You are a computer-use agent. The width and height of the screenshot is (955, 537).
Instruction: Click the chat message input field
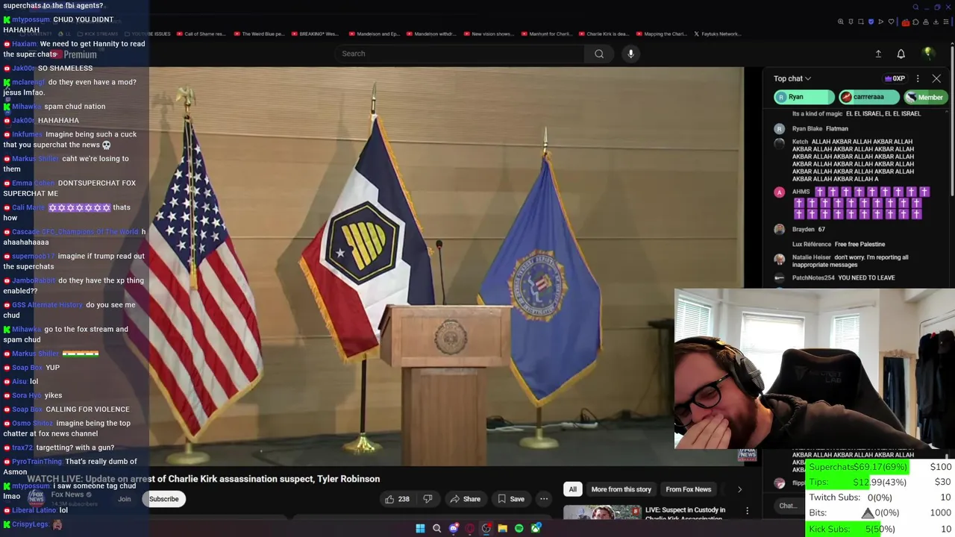click(788, 506)
